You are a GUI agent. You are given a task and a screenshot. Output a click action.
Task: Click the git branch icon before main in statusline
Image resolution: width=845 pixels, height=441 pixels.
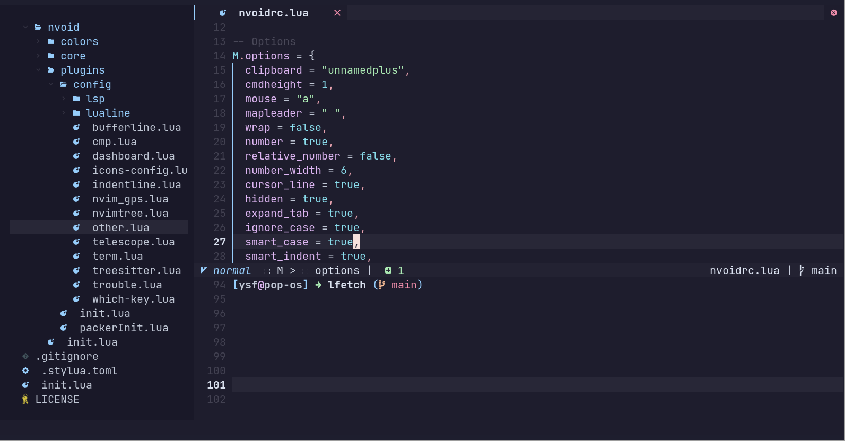(x=802, y=270)
